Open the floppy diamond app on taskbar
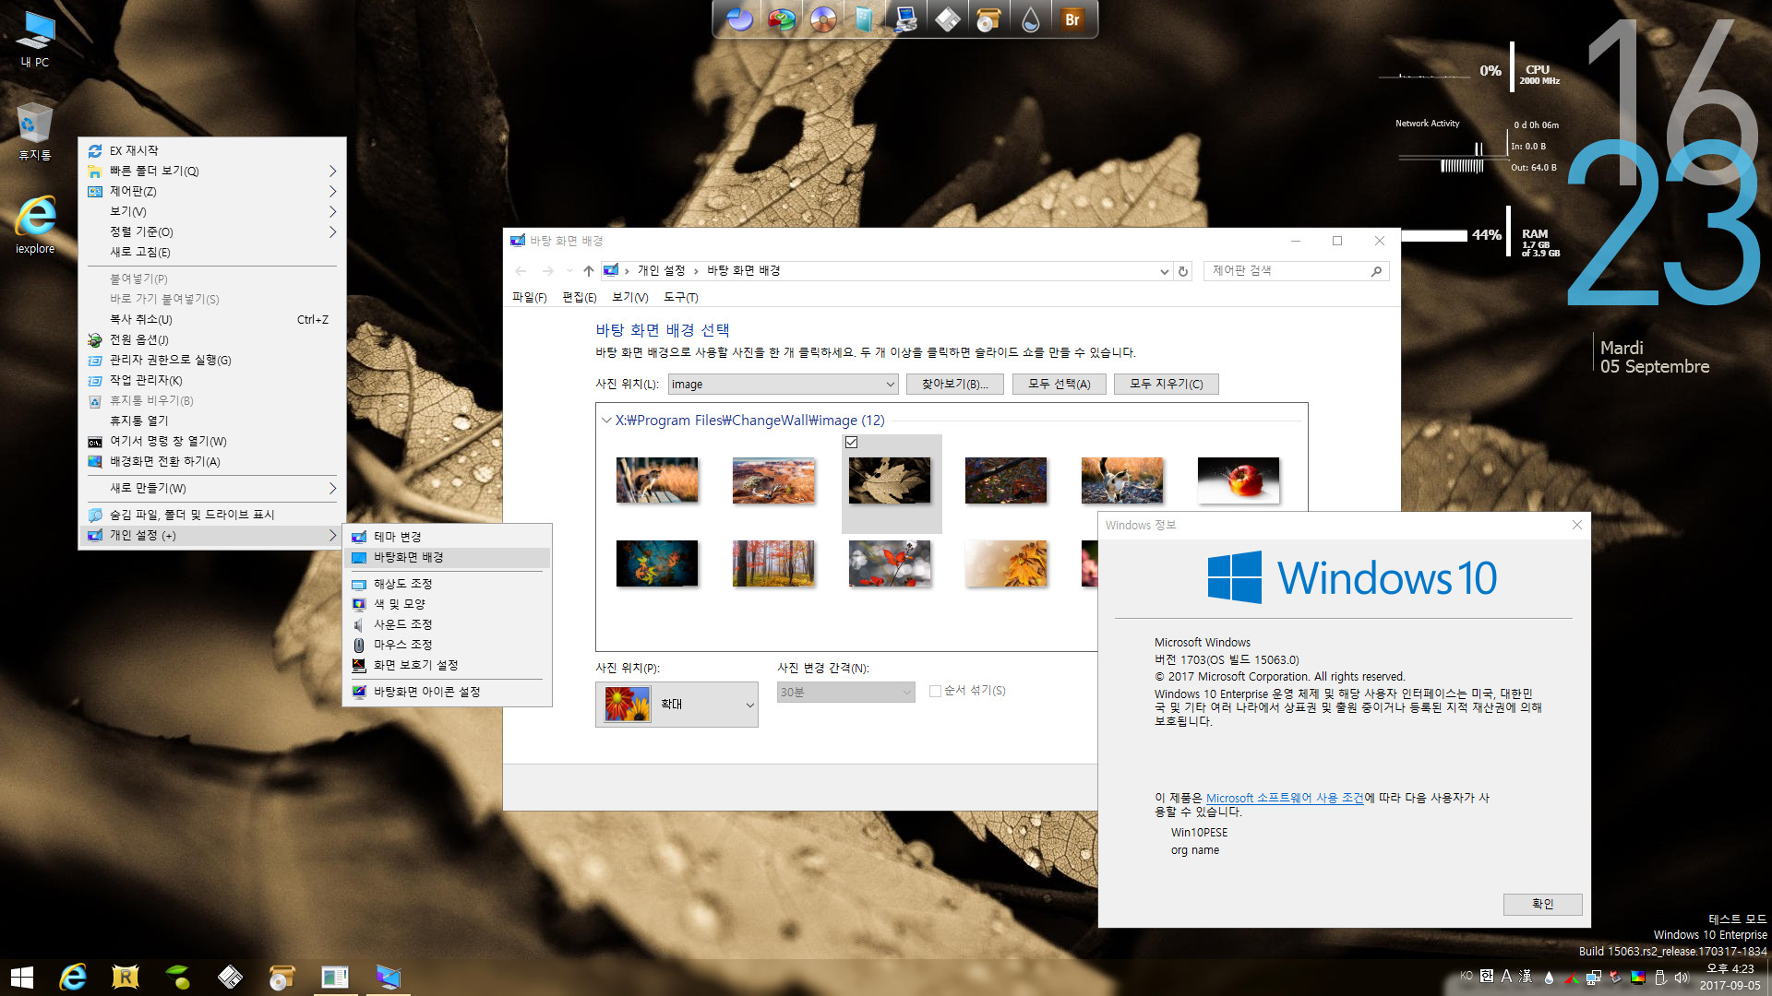The image size is (1772, 996). pyautogui.click(x=230, y=978)
